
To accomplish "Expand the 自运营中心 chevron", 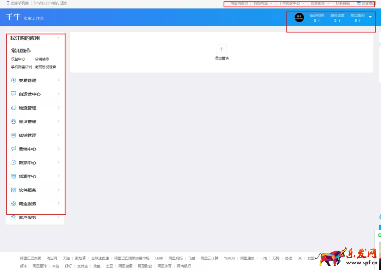I will click(x=59, y=94).
